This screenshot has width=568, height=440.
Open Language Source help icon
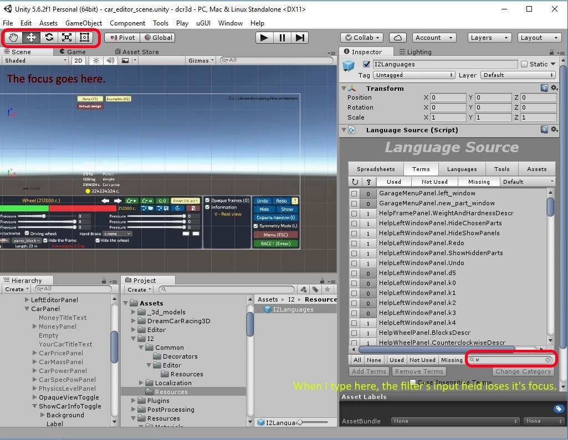[544, 130]
